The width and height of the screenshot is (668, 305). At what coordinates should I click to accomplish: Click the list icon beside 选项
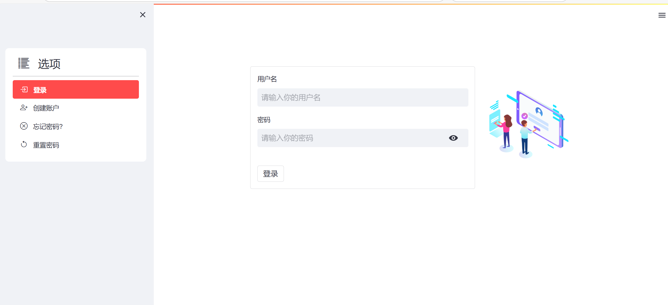24,63
